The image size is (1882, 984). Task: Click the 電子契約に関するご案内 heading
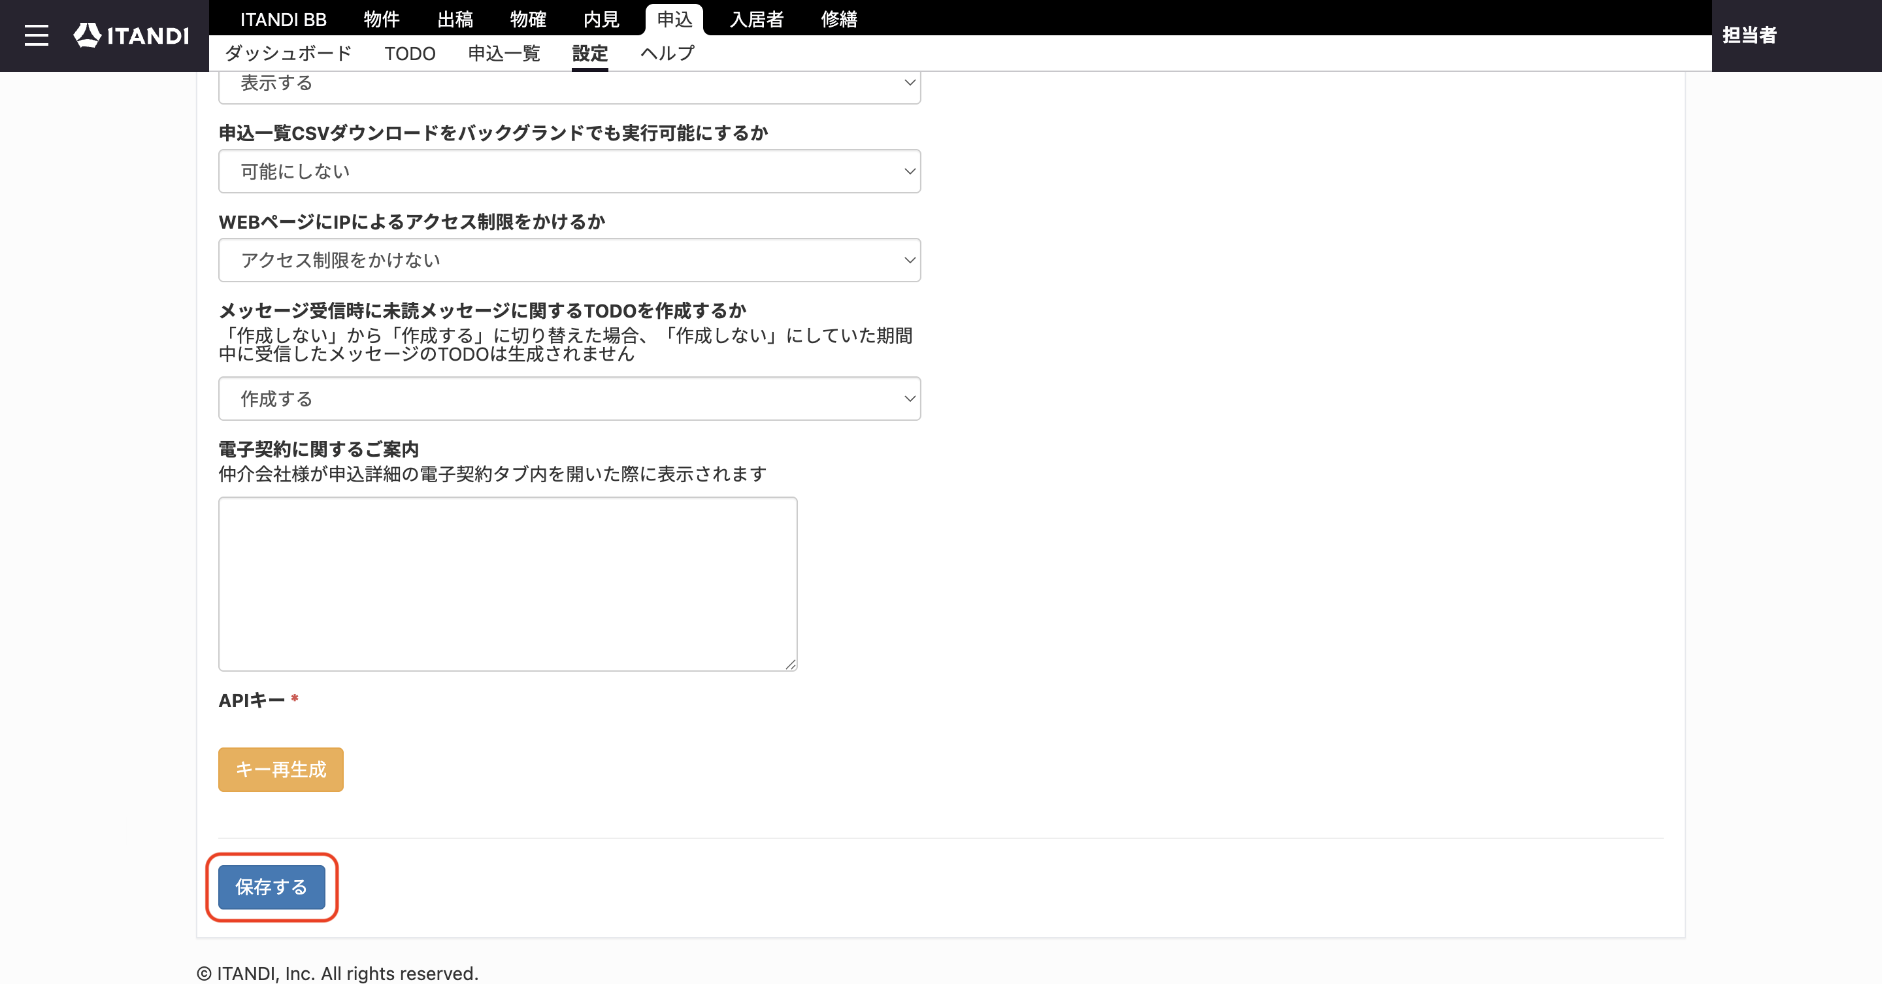pos(318,450)
